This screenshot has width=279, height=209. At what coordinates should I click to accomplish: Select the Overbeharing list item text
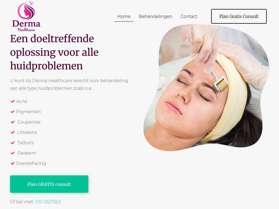click(31, 163)
